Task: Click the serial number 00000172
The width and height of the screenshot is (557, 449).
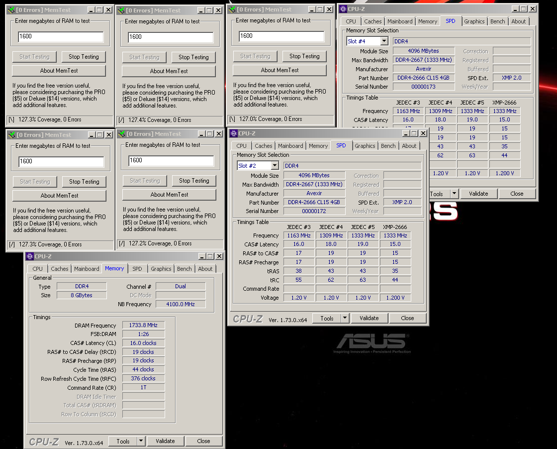Action: (314, 211)
